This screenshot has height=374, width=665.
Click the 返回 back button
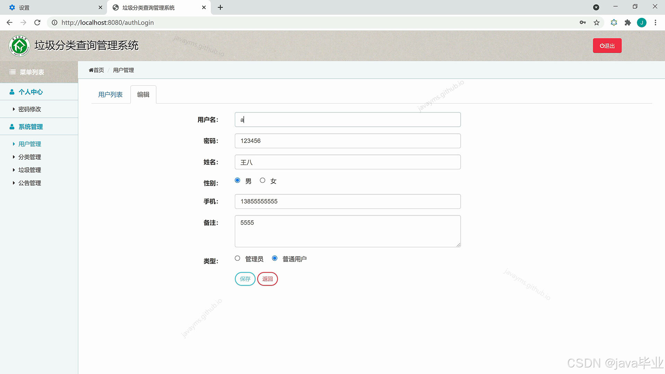coord(267,279)
